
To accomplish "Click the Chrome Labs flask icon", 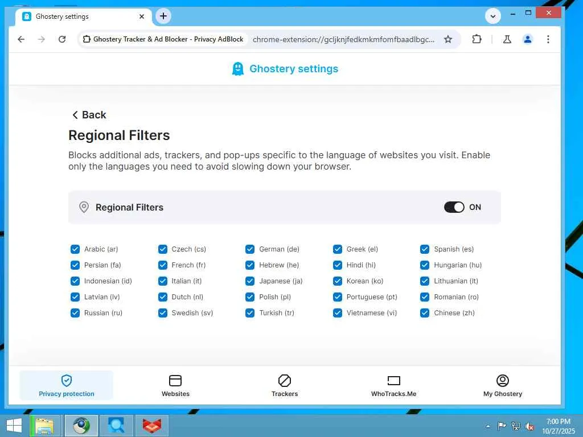I will tap(507, 39).
